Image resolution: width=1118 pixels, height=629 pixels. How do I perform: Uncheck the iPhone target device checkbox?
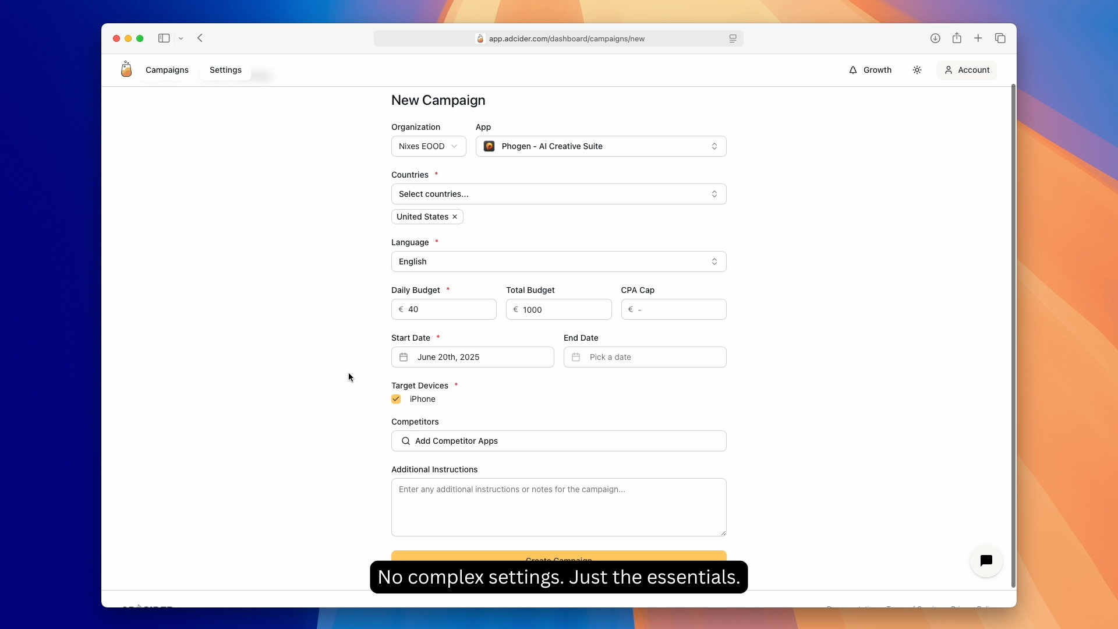coord(396,399)
